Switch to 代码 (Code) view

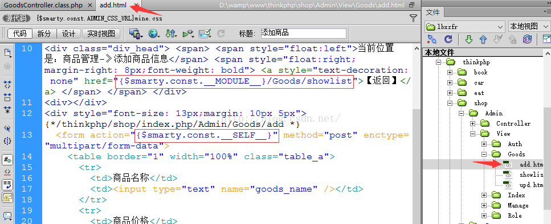(x=20, y=34)
